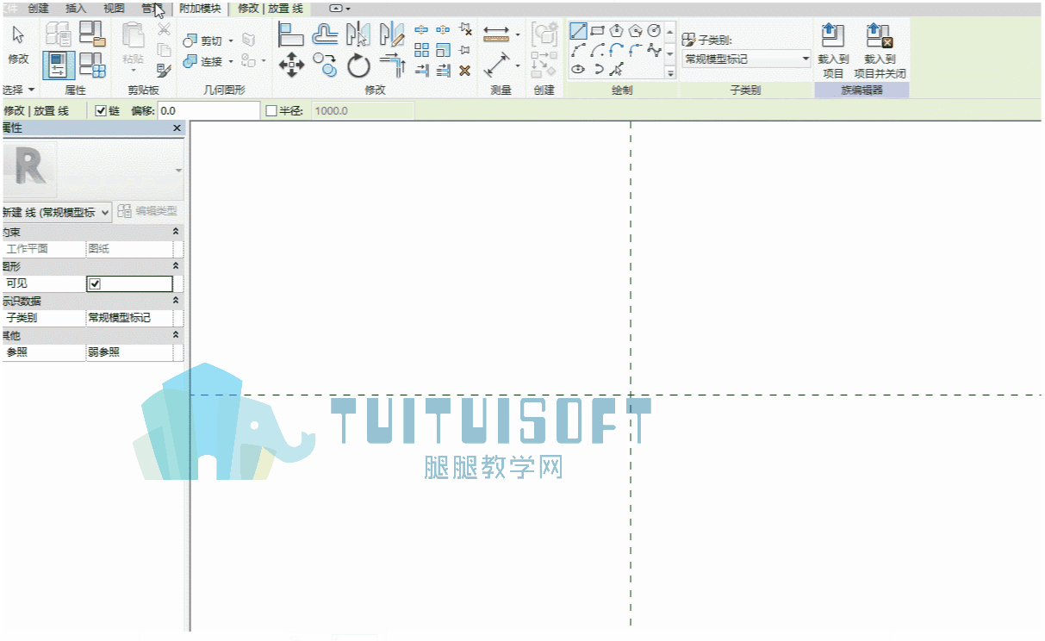Activate the Move tool
Screen dimensions: 1045x641
[x=291, y=64]
